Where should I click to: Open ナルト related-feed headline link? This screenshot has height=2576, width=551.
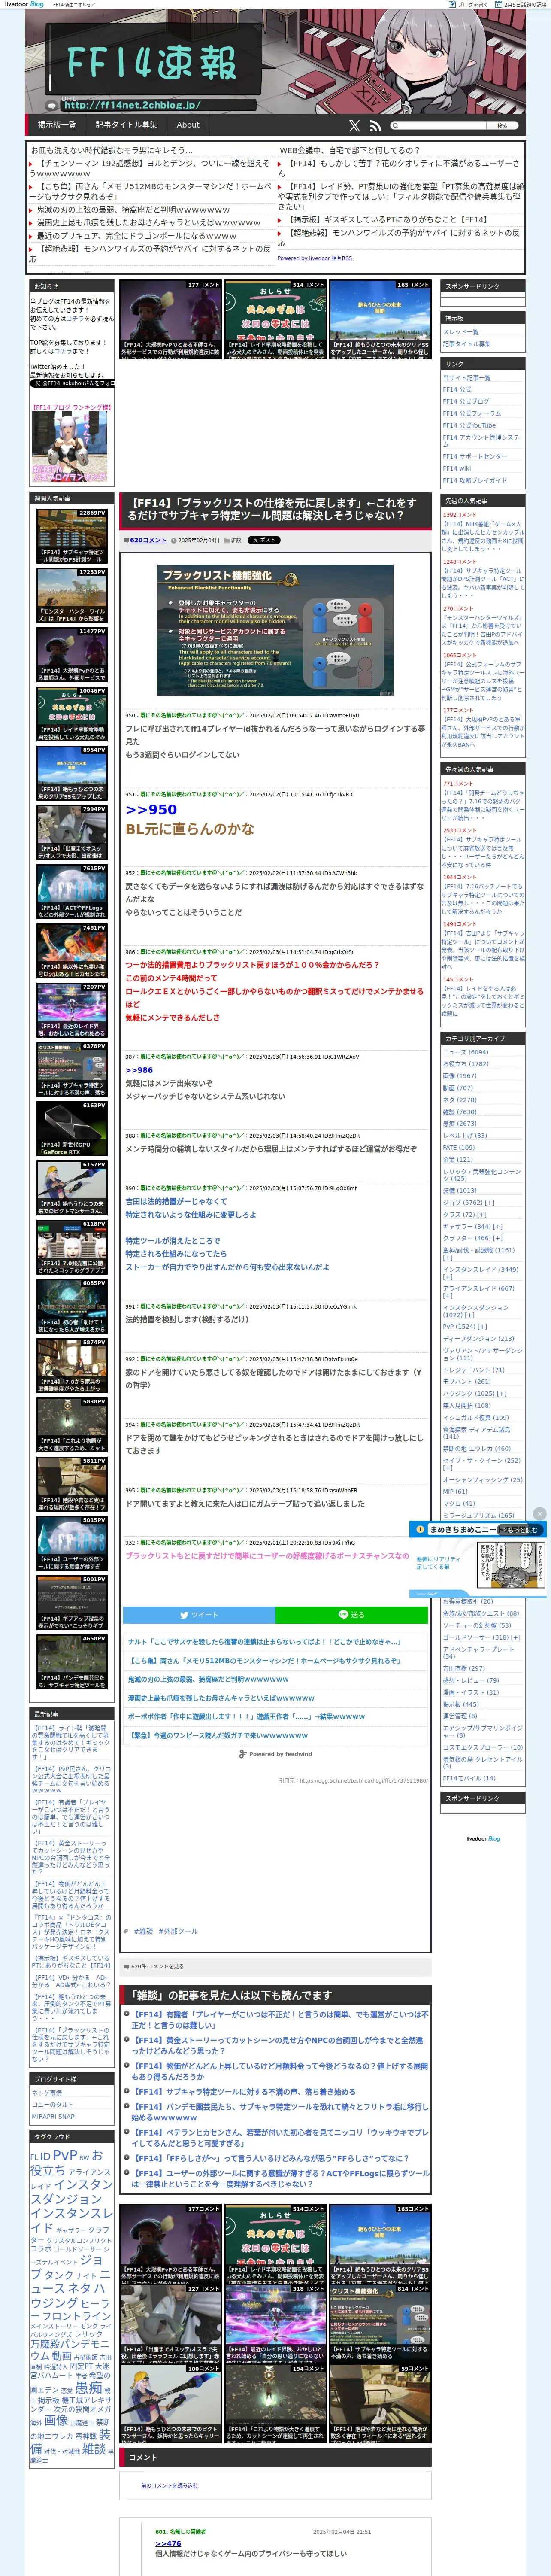264,1642
